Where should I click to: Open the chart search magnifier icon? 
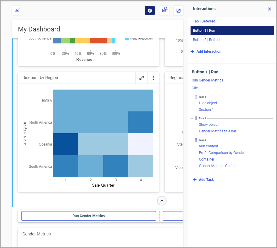pyautogui.click(x=164, y=10)
